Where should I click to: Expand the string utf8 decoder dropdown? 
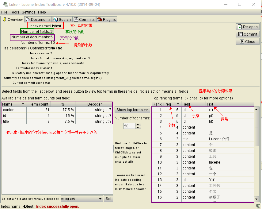(x=100, y=199)
